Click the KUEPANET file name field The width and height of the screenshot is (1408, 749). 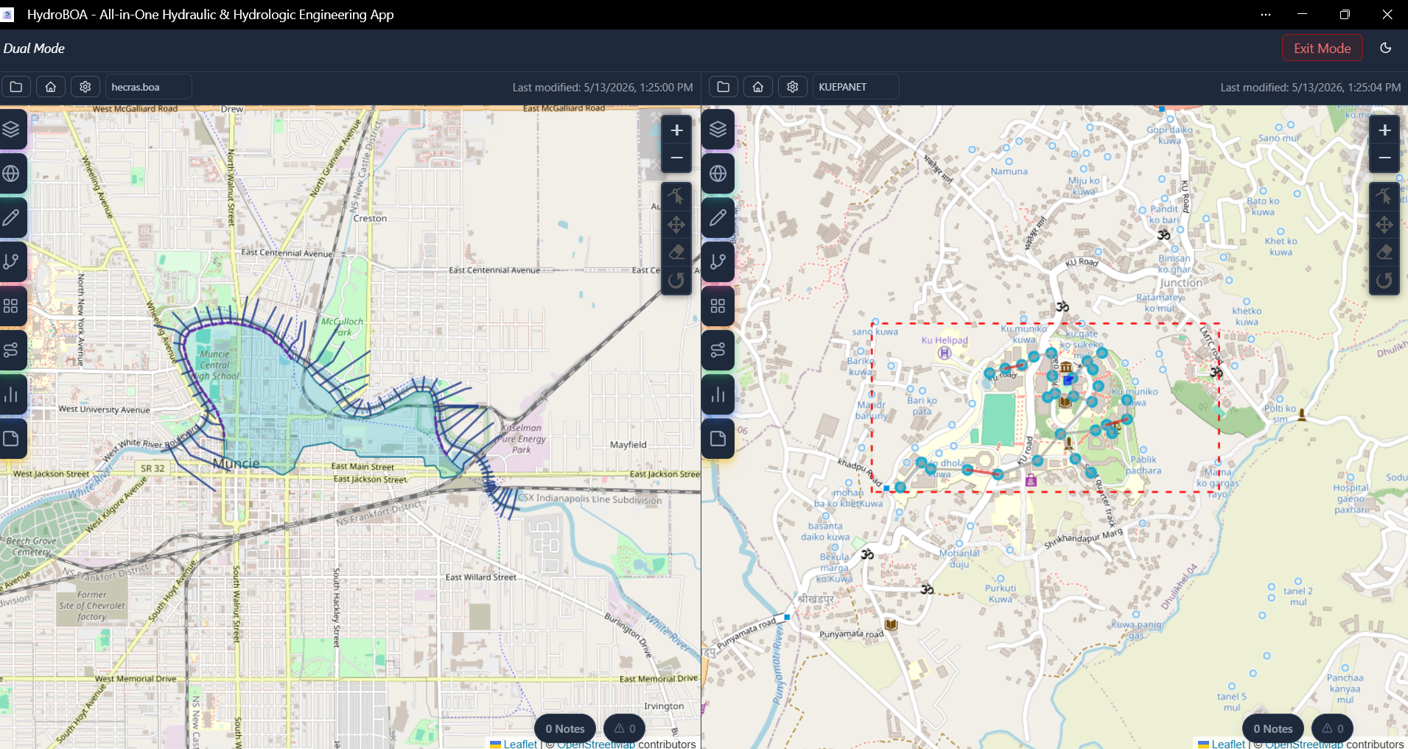tap(856, 87)
